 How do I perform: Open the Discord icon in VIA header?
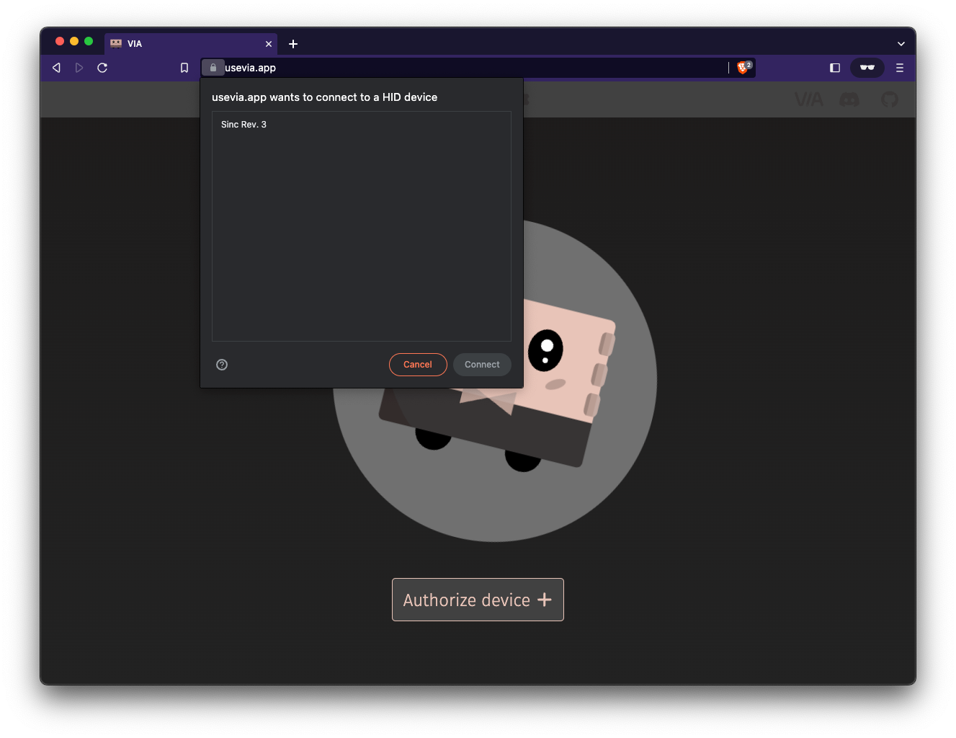(x=849, y=99)
